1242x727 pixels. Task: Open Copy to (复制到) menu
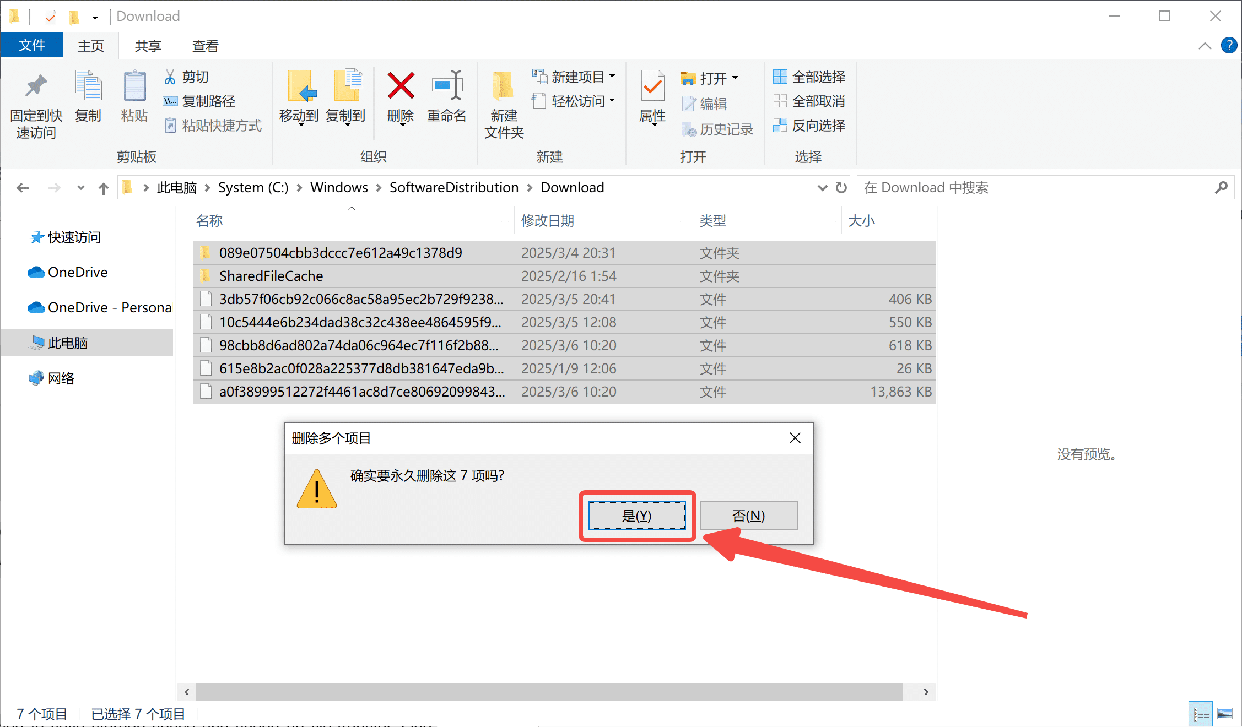tap(345, 99)
